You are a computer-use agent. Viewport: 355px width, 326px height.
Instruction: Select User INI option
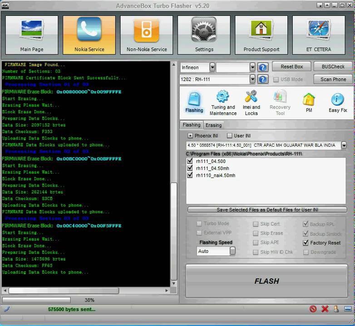click(230, 136)
